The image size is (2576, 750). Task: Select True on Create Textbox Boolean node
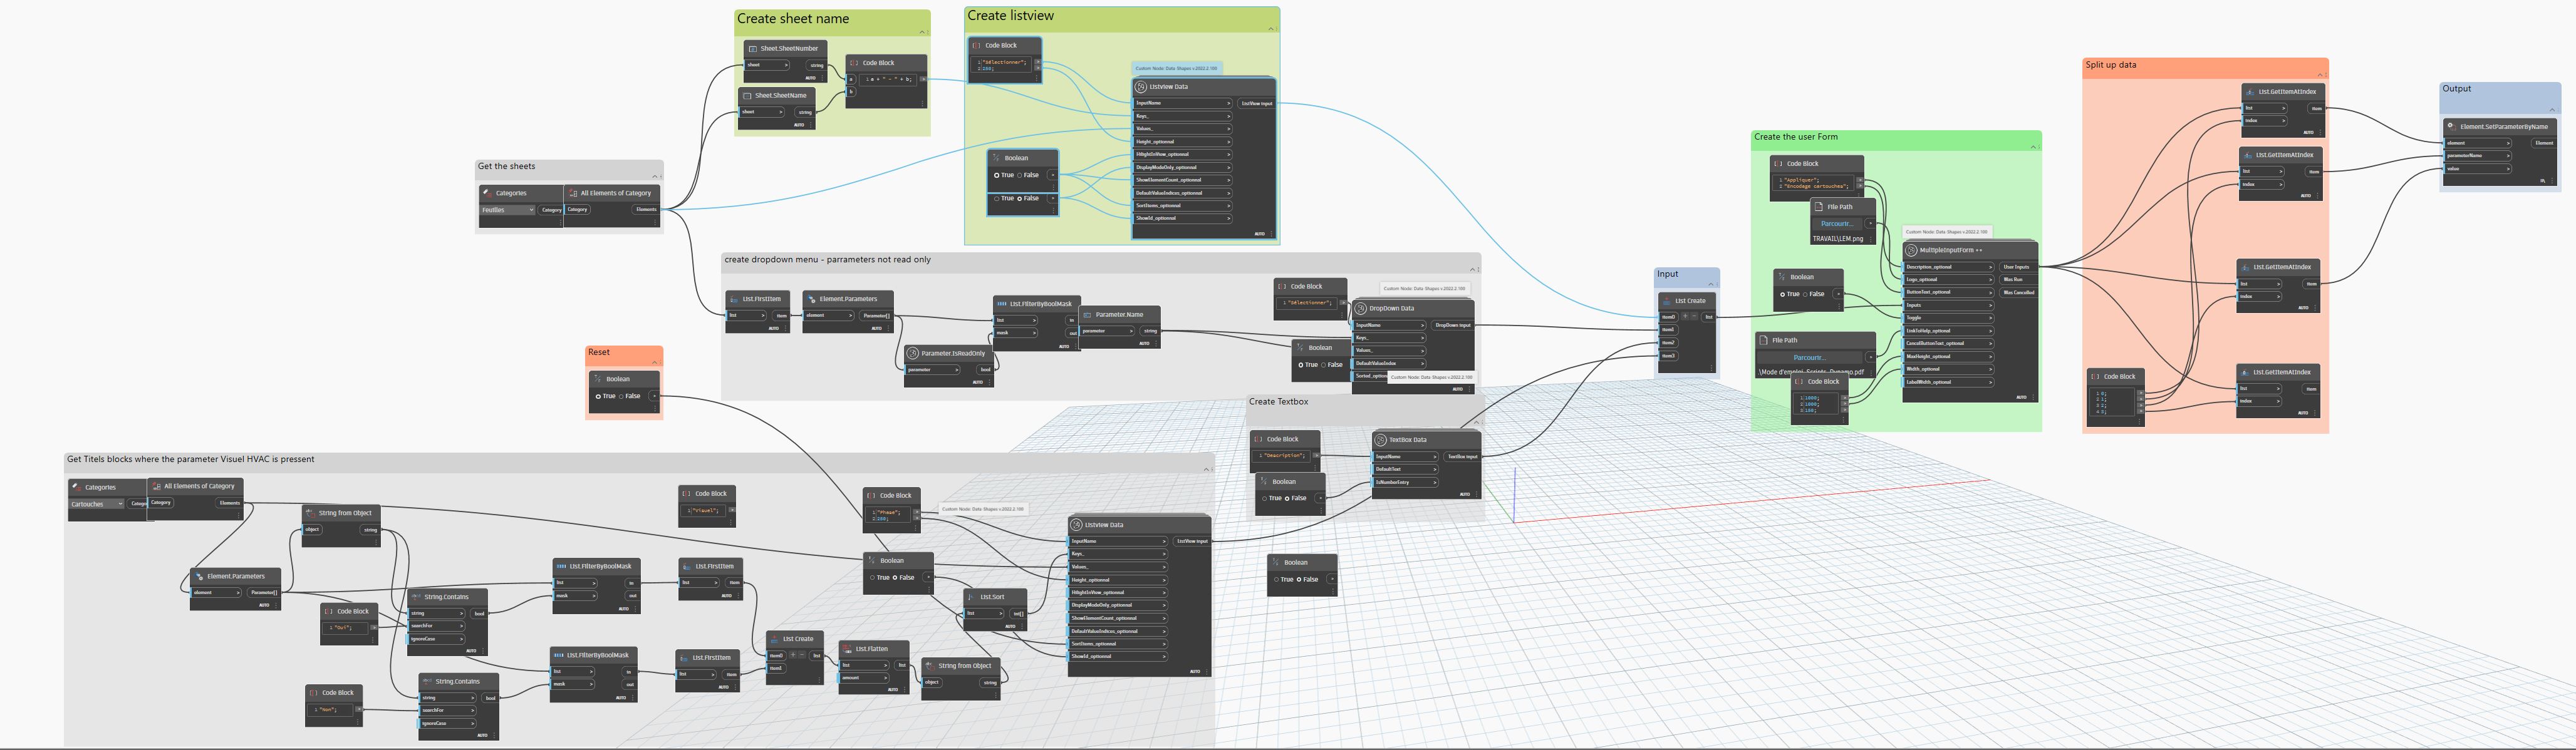(x=1265, y=498)
